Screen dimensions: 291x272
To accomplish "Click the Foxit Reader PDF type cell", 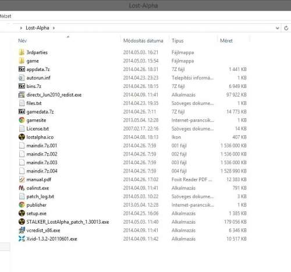I will pyautogui.click(x=191, y=179).
